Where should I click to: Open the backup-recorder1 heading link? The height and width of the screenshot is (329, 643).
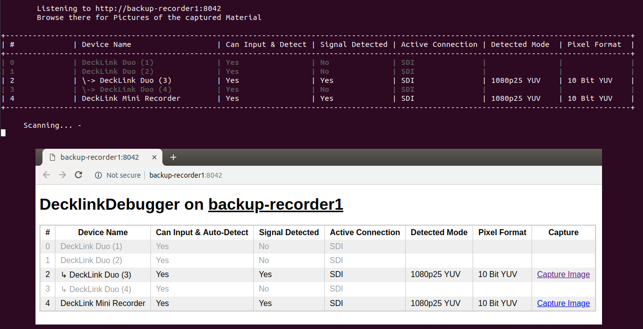click(275, 205)
